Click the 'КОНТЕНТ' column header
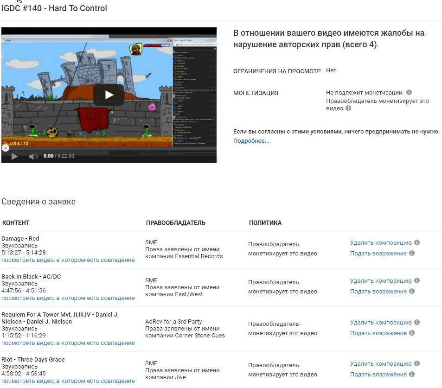Image resolution: width=442 pixels, height=388 pixels. (16, 223)
